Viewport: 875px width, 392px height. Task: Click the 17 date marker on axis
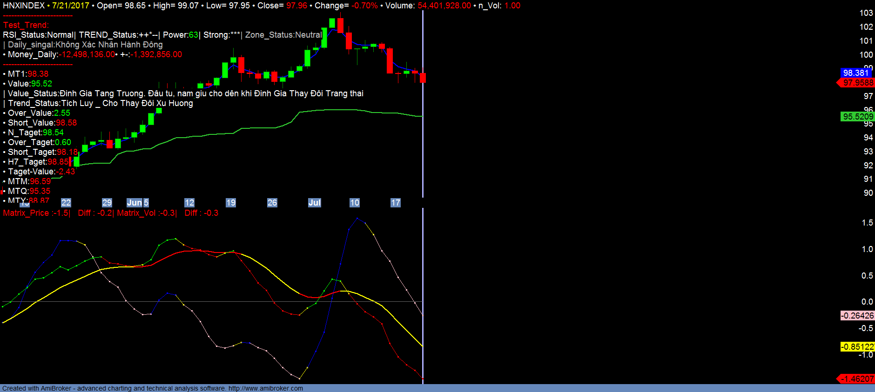click(396, 203)
